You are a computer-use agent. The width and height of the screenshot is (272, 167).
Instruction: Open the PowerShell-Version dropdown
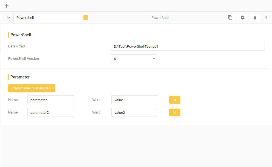click(134, 59)
